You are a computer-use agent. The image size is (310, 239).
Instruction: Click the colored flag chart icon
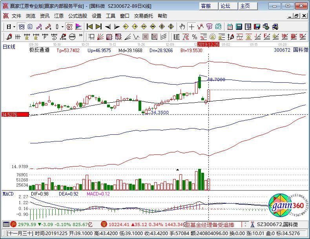click(78, 27)
